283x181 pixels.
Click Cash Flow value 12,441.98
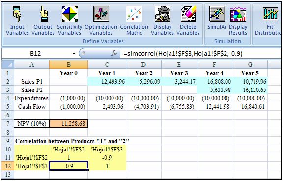pos(214,107)
